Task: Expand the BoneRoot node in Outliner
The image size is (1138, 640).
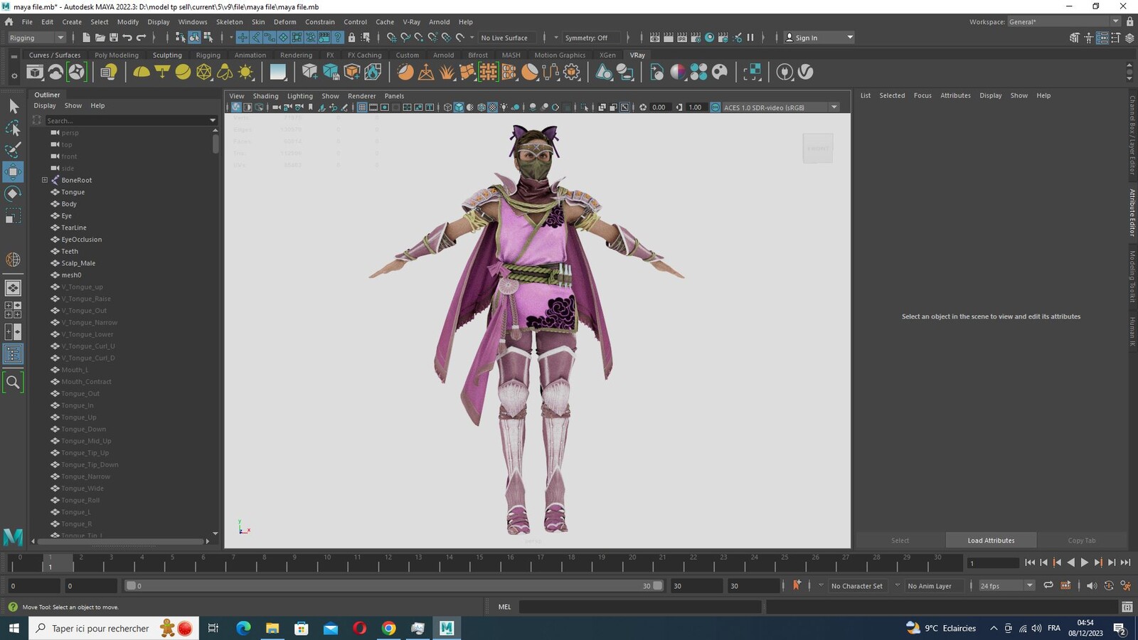Action: 45,180
